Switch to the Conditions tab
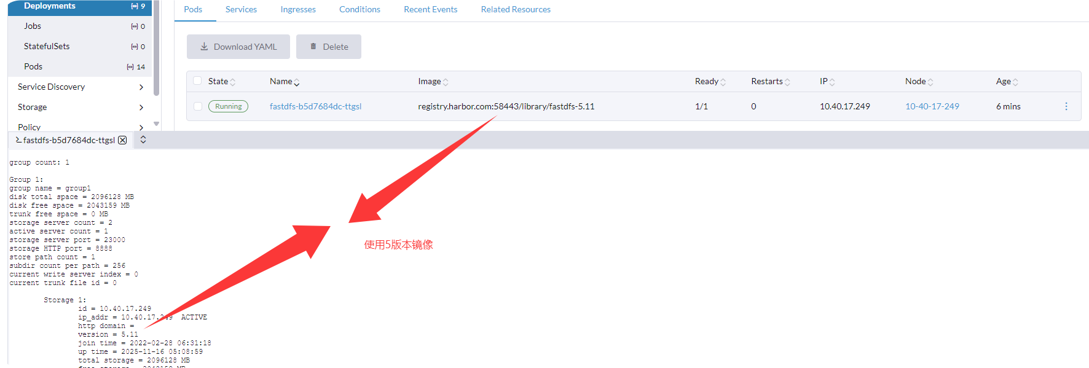The image size is (1089, 368). tap(360, 9)
